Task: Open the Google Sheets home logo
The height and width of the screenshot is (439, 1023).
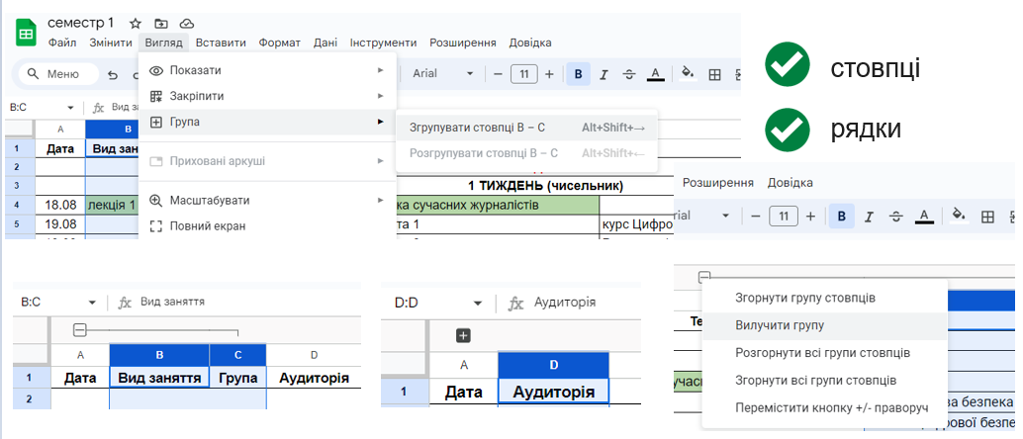Action: [x=26, y=32]
